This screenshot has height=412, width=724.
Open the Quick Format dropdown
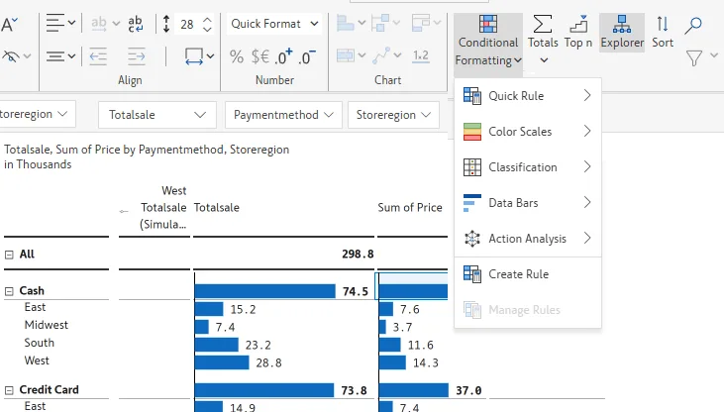click(274, 24)
